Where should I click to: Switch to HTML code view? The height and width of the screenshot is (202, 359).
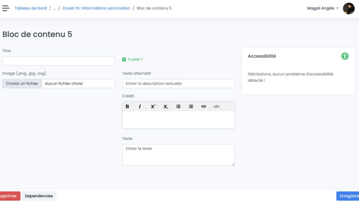coord(216,107)
